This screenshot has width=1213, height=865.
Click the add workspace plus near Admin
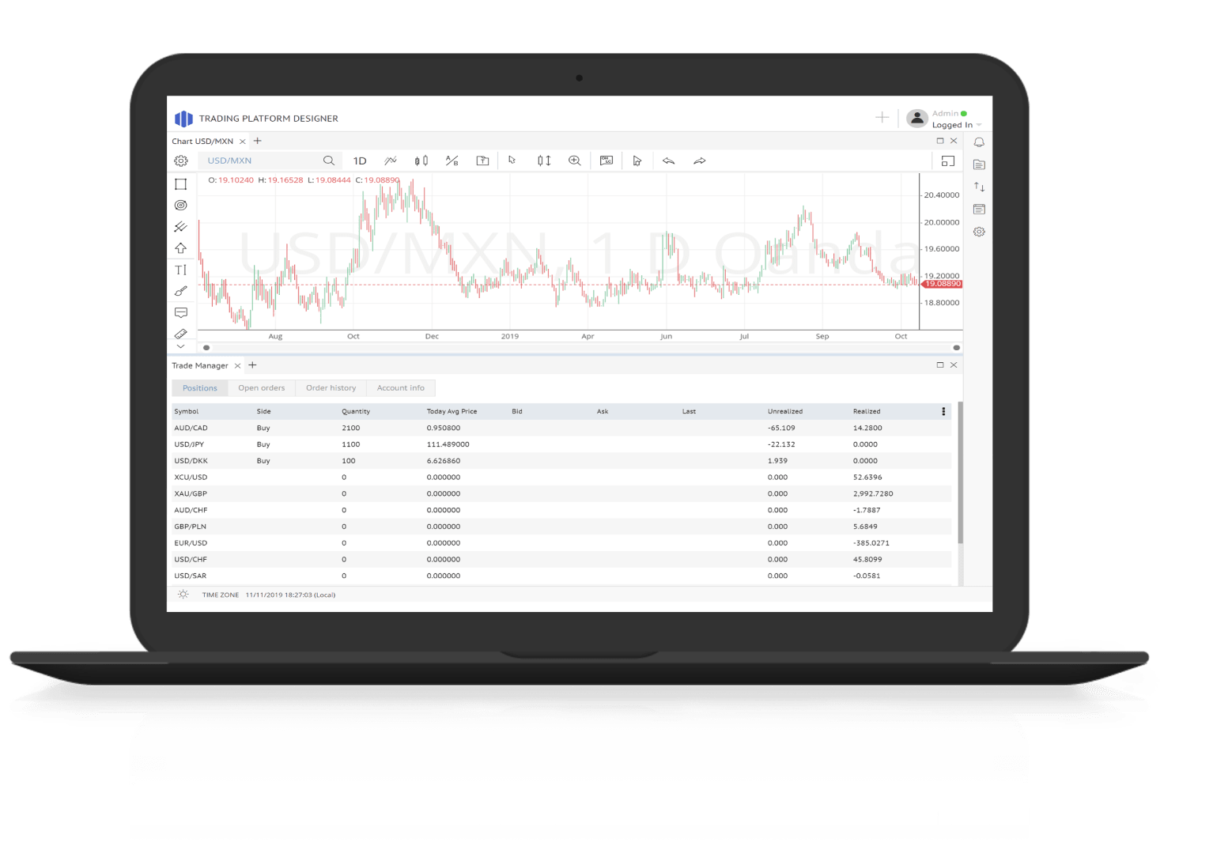[882, 118]
